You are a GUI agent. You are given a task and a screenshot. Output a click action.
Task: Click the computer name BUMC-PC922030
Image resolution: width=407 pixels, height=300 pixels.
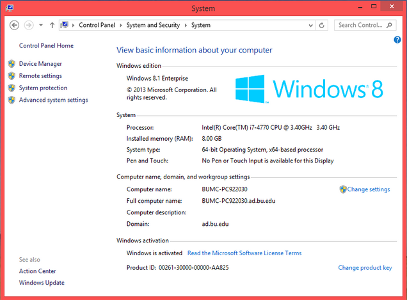tap(225, 189)
